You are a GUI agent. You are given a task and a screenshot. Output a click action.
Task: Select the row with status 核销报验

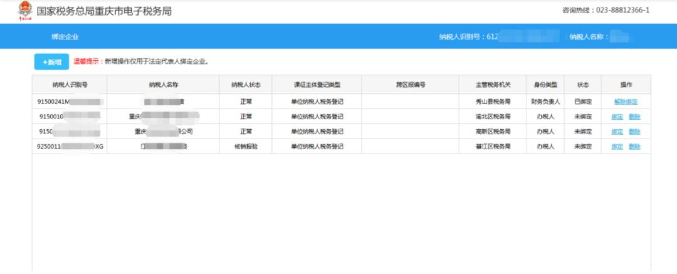pyautogui.click(x=342, y=147)
